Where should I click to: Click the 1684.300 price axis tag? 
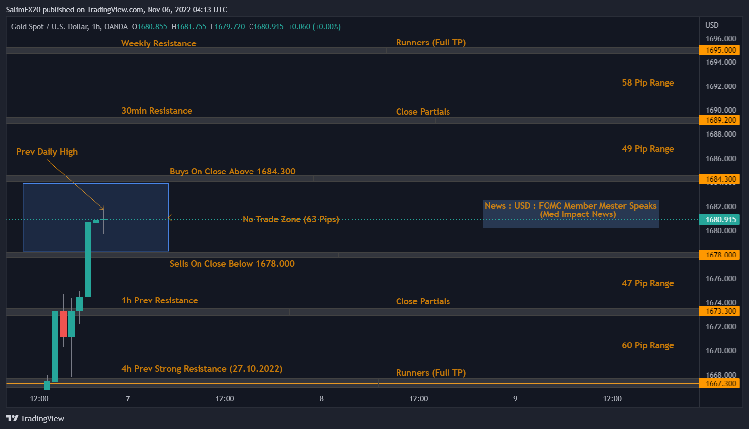pyautogui.click(x=719, y=179)
